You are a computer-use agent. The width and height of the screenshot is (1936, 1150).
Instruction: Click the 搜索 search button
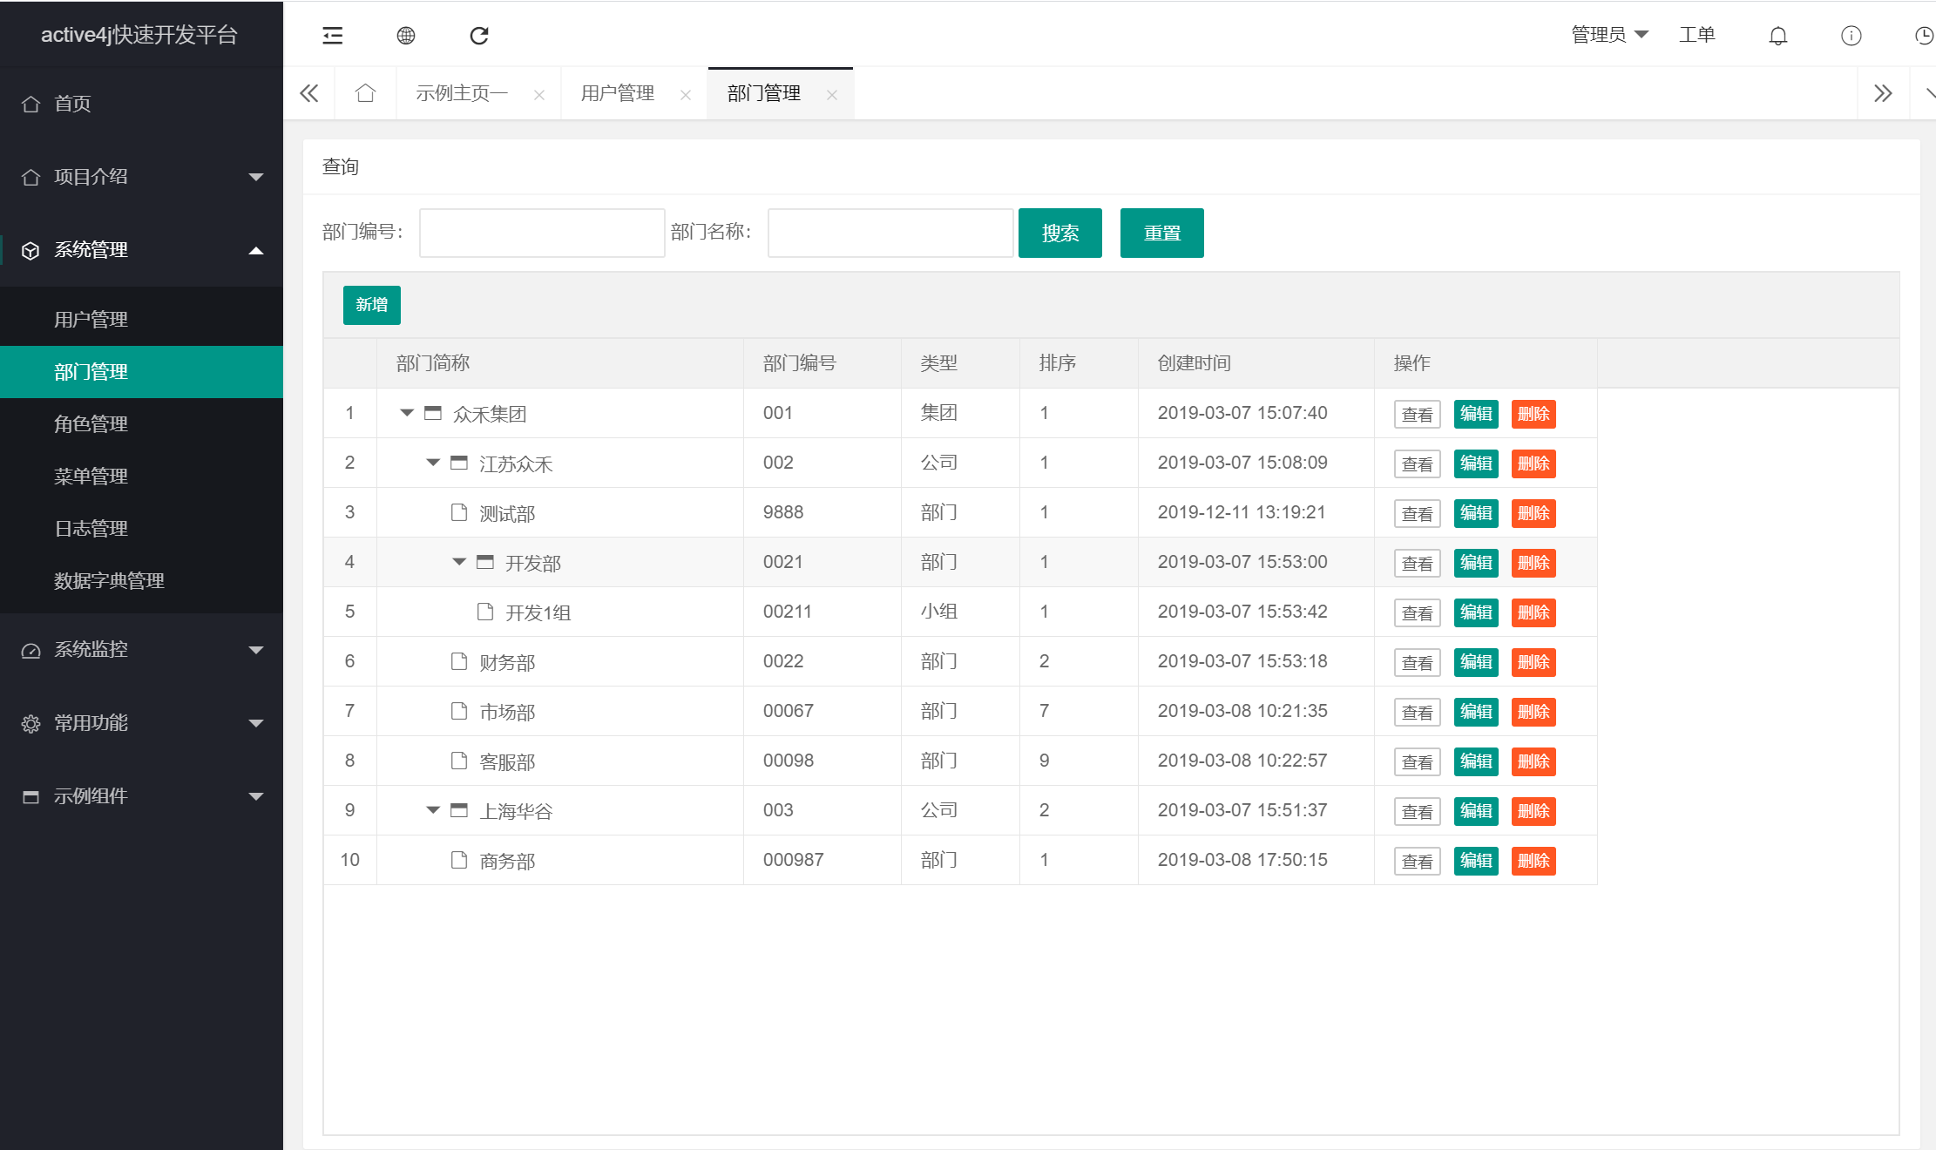[x=1060, y=233]
